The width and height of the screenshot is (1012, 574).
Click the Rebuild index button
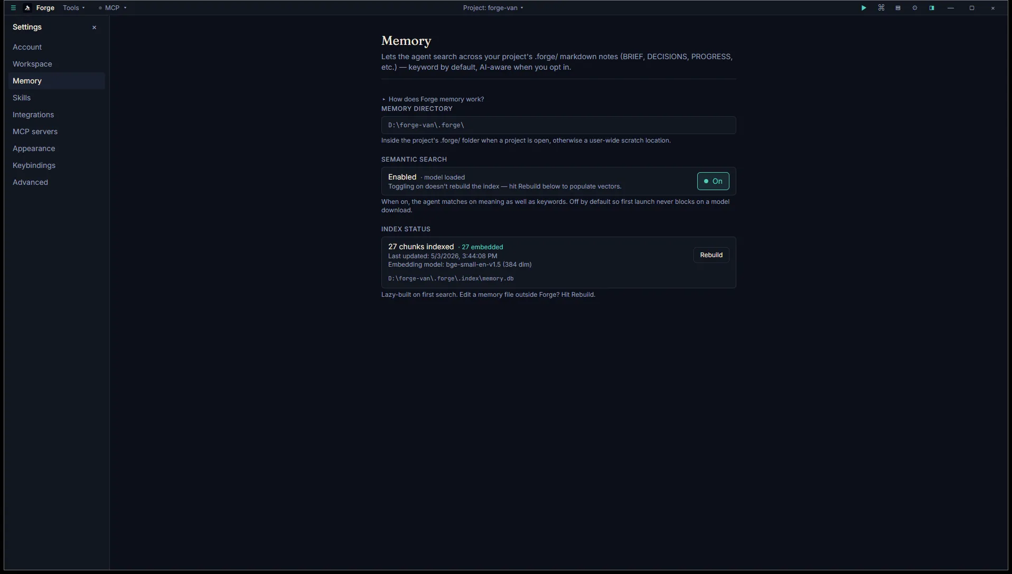click(711, 255)
